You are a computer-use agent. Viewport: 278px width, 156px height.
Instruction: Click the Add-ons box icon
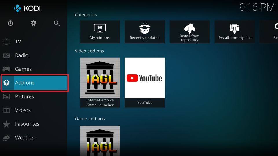click(7, 83)
